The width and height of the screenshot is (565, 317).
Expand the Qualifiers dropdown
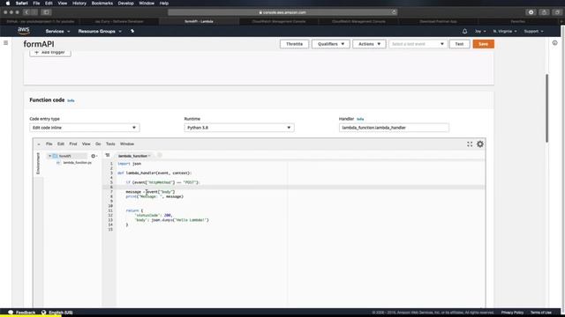tap(331, 44)
